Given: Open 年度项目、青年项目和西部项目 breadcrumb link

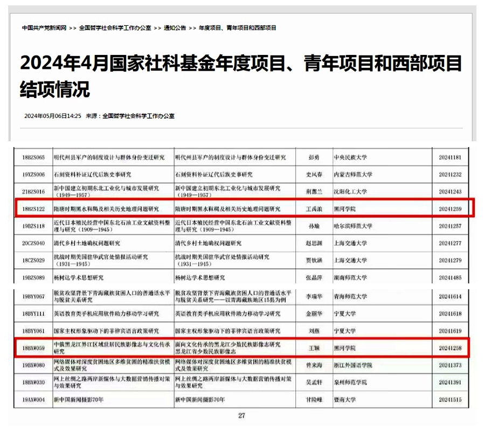Looking at the screenshot, I should pos(237,28).
